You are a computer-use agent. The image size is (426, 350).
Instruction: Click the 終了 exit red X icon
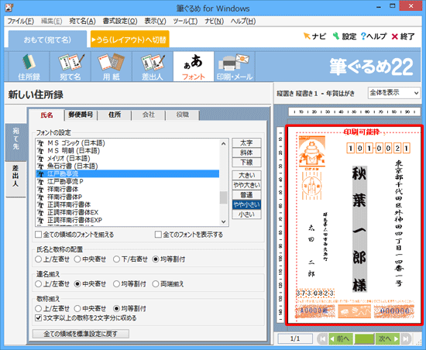click(x=403, y=36)
